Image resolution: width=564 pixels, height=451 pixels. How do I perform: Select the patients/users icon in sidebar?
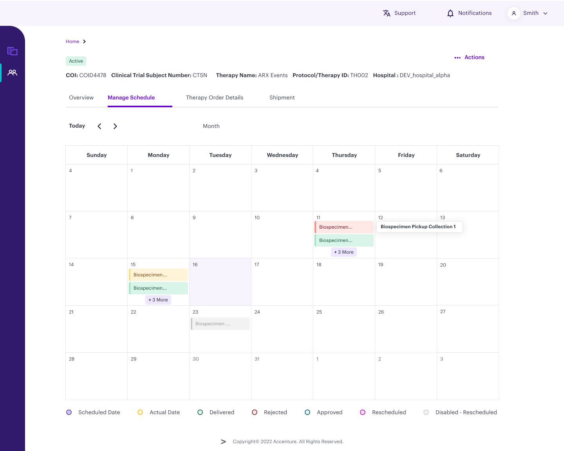point(12,72)
